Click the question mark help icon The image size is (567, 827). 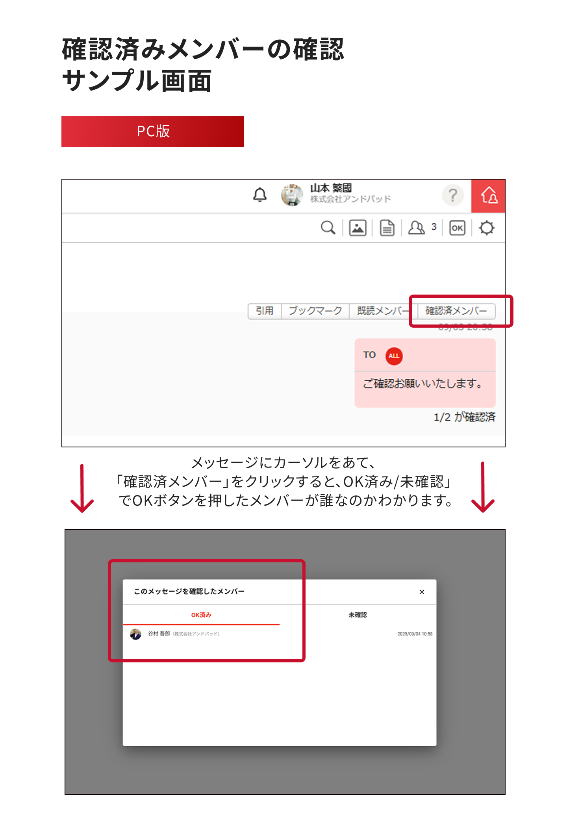tap(453, 195)
